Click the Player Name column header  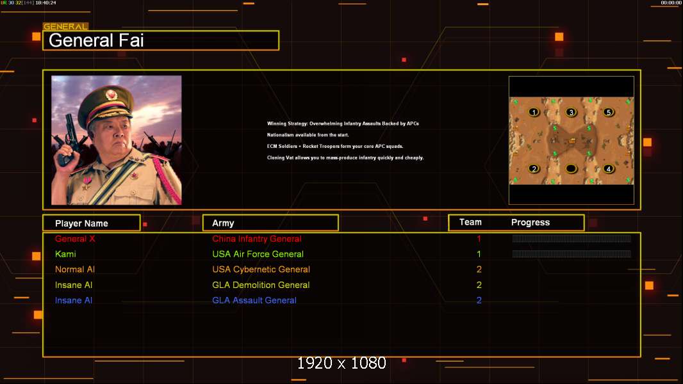pyautogui.click(x=92, y=223)
